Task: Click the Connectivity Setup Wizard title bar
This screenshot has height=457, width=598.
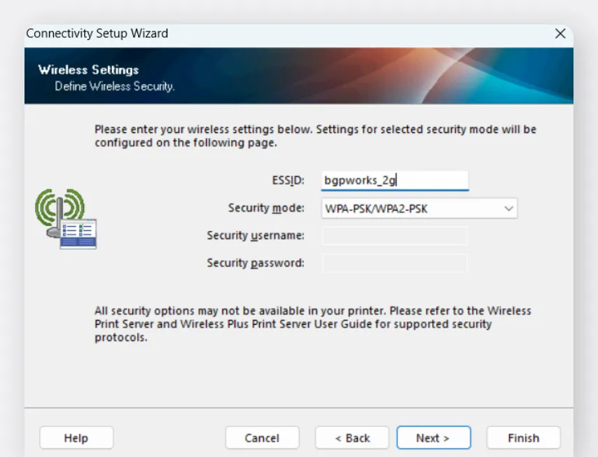Action: tap(280, 34)
